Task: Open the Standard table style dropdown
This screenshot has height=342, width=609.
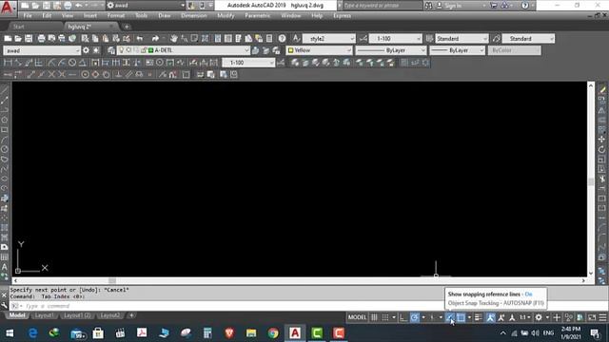Action: pyautogui.click(x=462, y=38)
